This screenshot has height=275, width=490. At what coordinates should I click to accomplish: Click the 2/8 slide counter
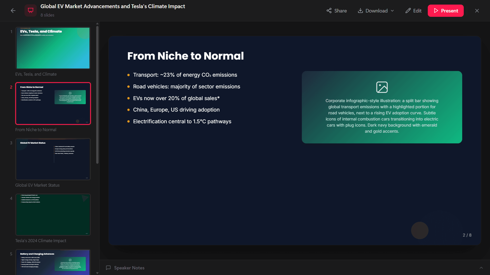click(x=467, y=235)
